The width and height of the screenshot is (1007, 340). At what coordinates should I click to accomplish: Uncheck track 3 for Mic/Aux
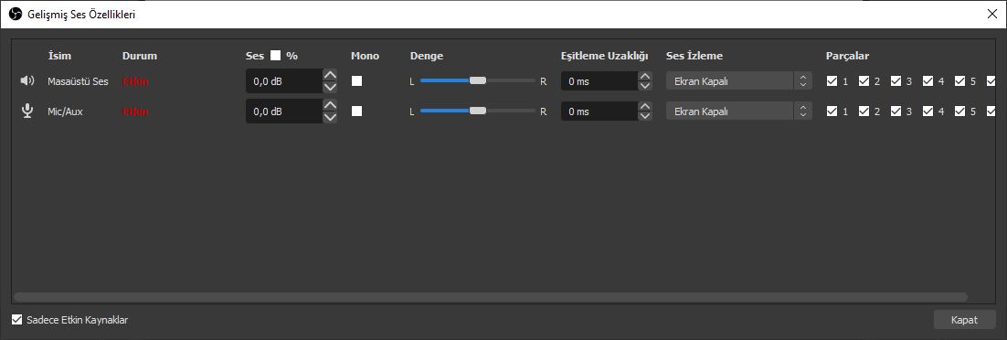896,112
